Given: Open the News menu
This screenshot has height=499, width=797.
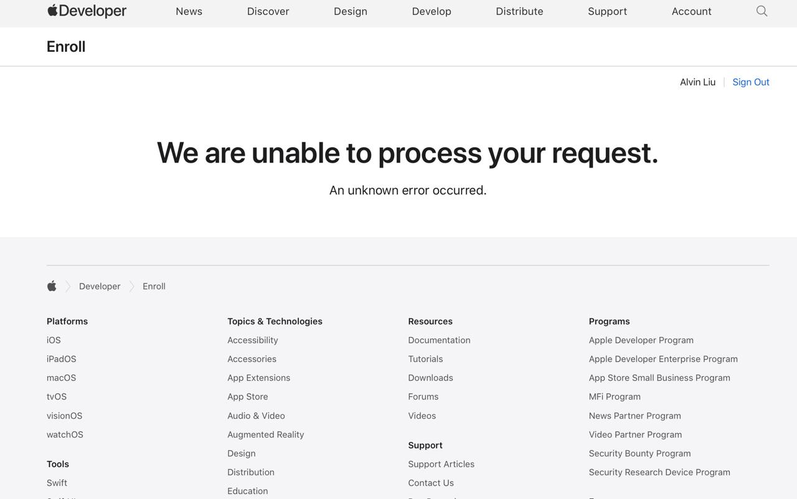Looking at the screenshot, I should click(189, 11).
